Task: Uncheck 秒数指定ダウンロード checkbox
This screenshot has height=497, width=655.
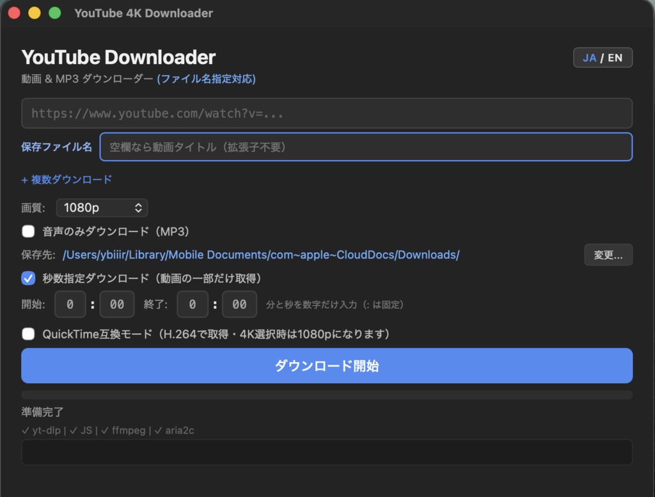Action: (28, 278)
